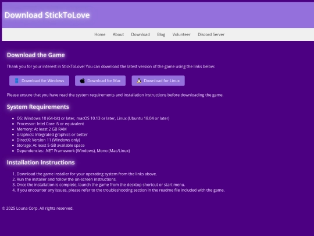Screen dimensions: 314x236
Task: Select the DirectX: Version 11 line
Action: point(48,140)
